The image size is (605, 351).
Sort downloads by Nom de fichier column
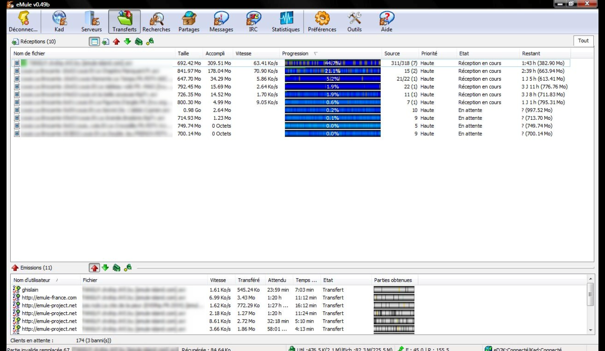point(93,54)
